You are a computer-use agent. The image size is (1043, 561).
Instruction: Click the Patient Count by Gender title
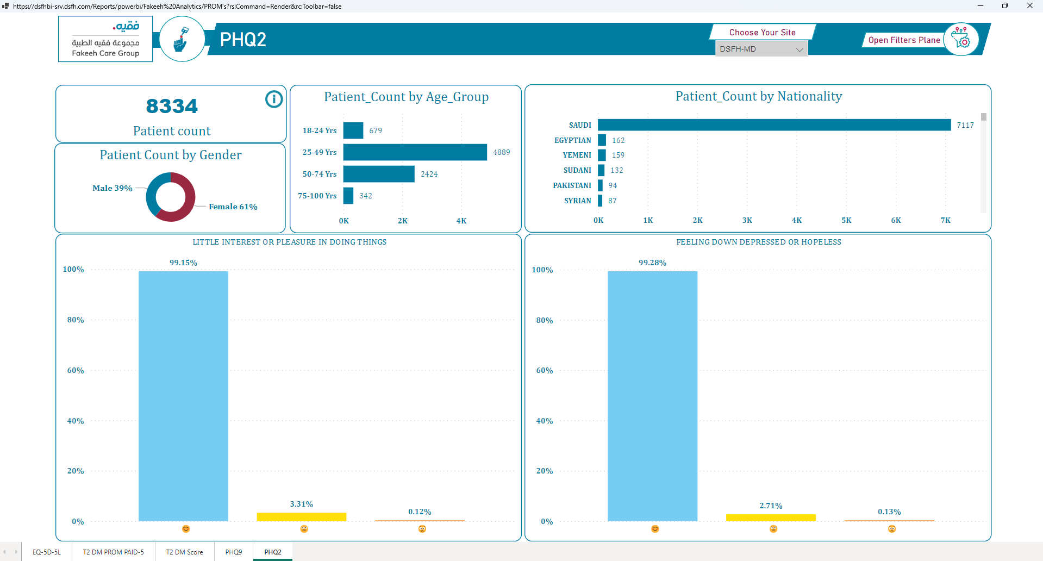[171, 155]
